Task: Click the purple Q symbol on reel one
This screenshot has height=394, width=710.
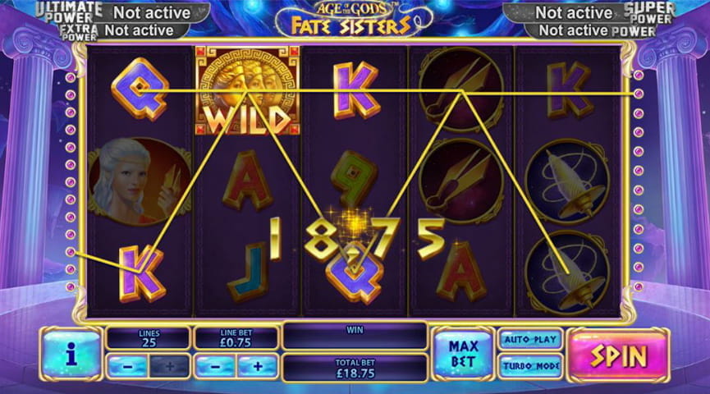Action: (140, 89)
